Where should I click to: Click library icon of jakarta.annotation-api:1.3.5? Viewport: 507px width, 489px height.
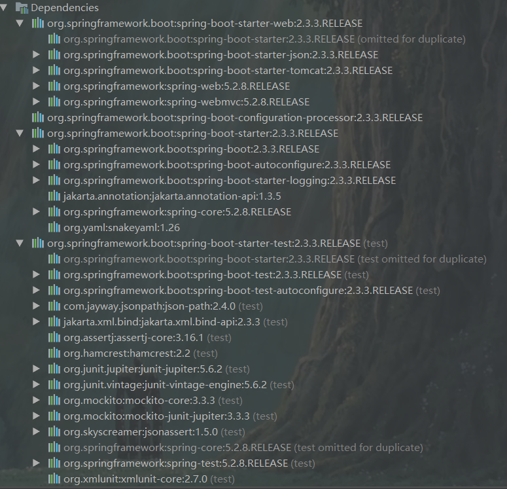tap(54, 196)
